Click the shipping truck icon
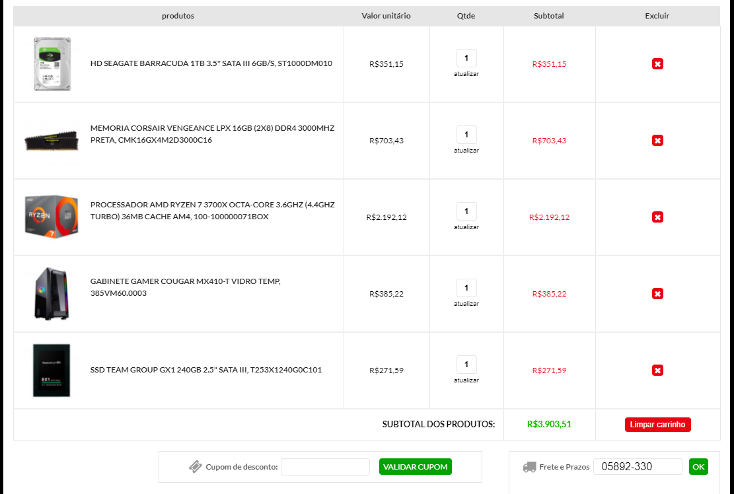 (529, 467)
